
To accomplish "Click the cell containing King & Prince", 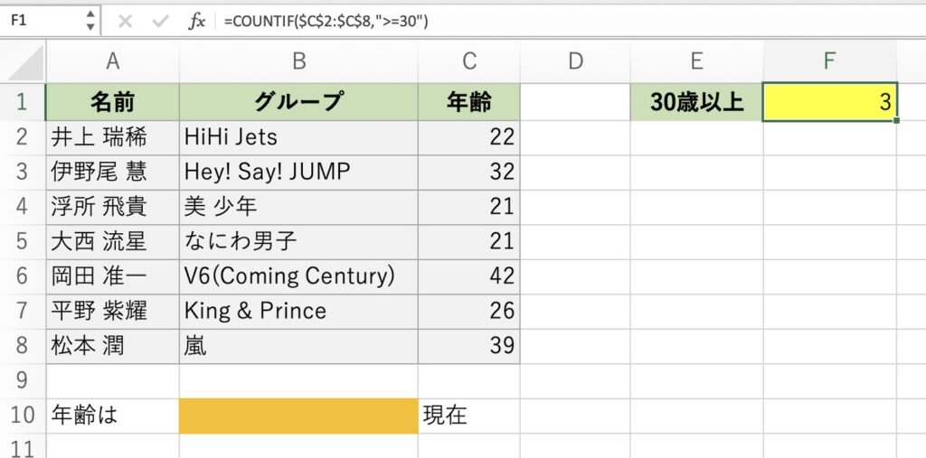I will pos(298,311).
